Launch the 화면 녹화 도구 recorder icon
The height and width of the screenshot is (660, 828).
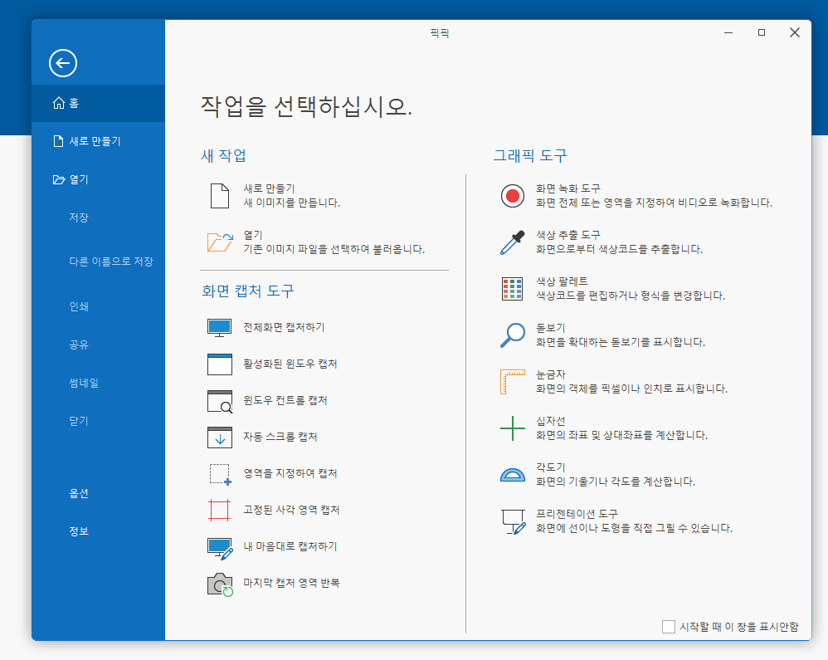512,194
